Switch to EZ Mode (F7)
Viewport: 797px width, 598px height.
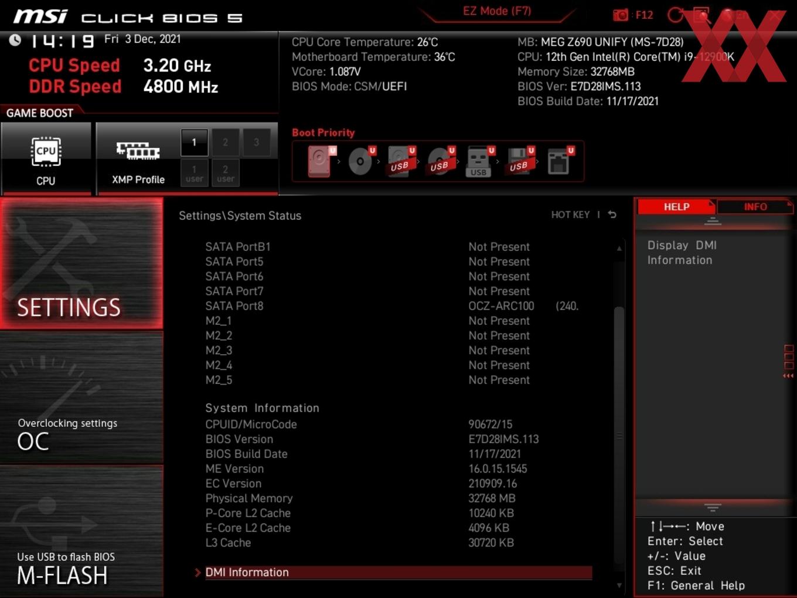pyautogui.click(x=497, y=11)
